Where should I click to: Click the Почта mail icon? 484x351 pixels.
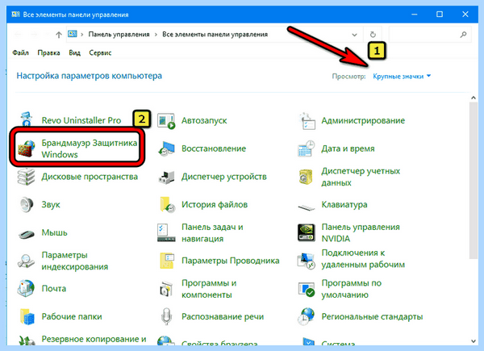tap(27, 288)
